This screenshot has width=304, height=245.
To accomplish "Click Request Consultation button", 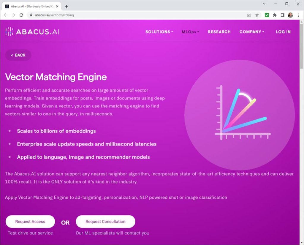I will [105, 222].
